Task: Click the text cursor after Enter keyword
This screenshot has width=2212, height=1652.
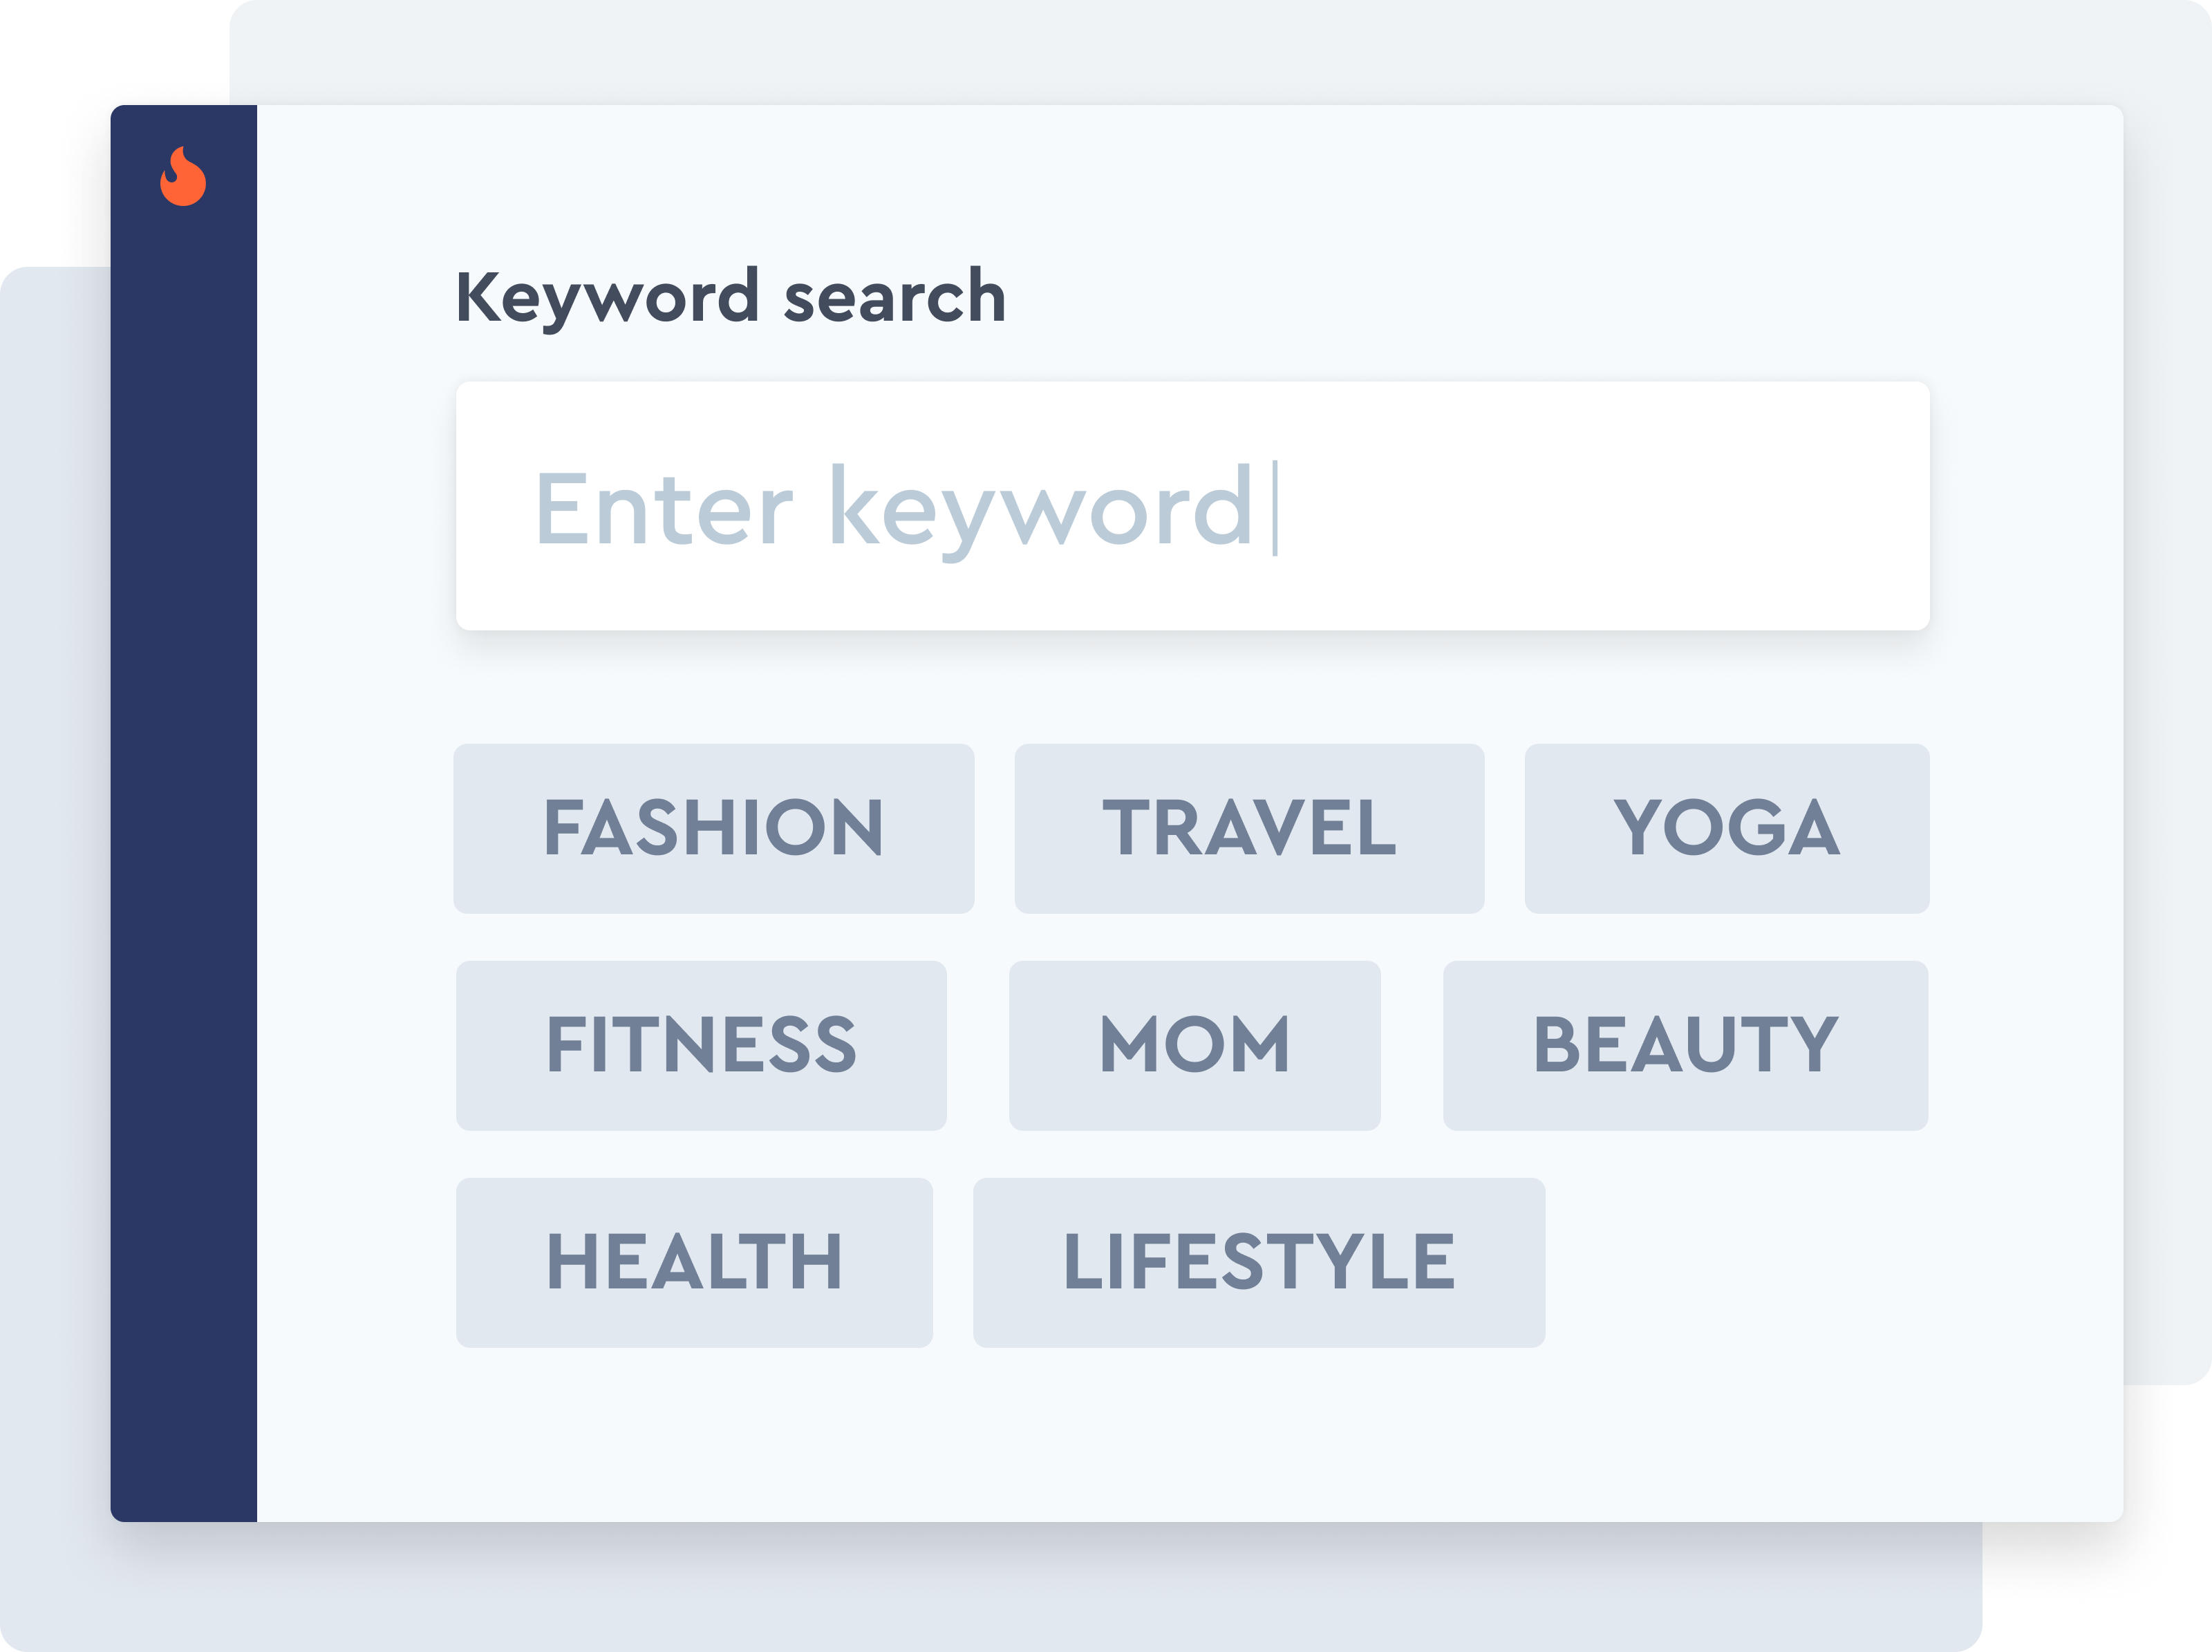Action: [1275, 508]
